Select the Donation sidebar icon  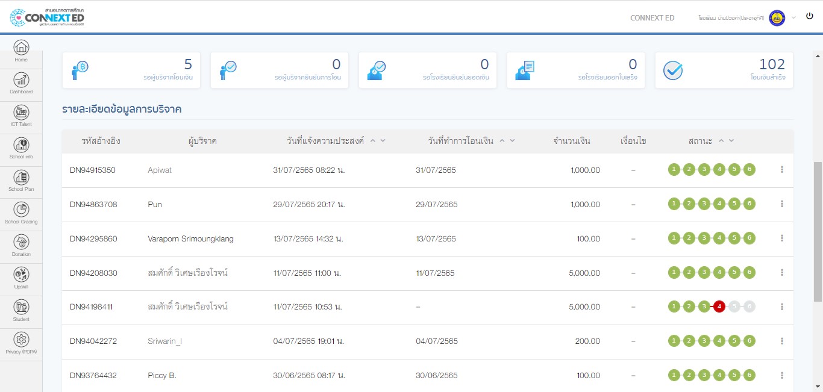pos(21,246)
